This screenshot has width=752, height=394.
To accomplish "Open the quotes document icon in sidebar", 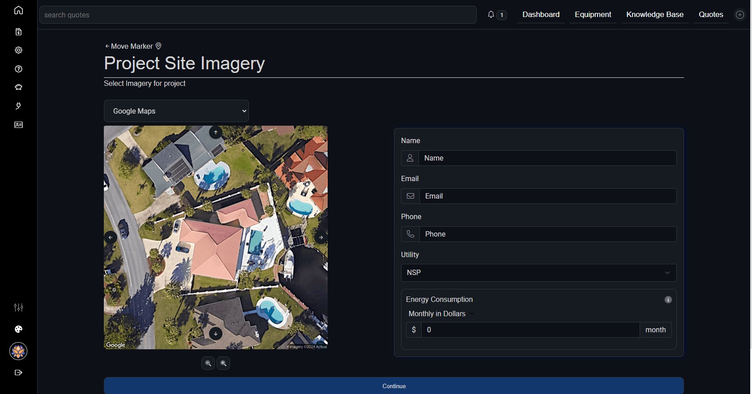I will point(18,32).
